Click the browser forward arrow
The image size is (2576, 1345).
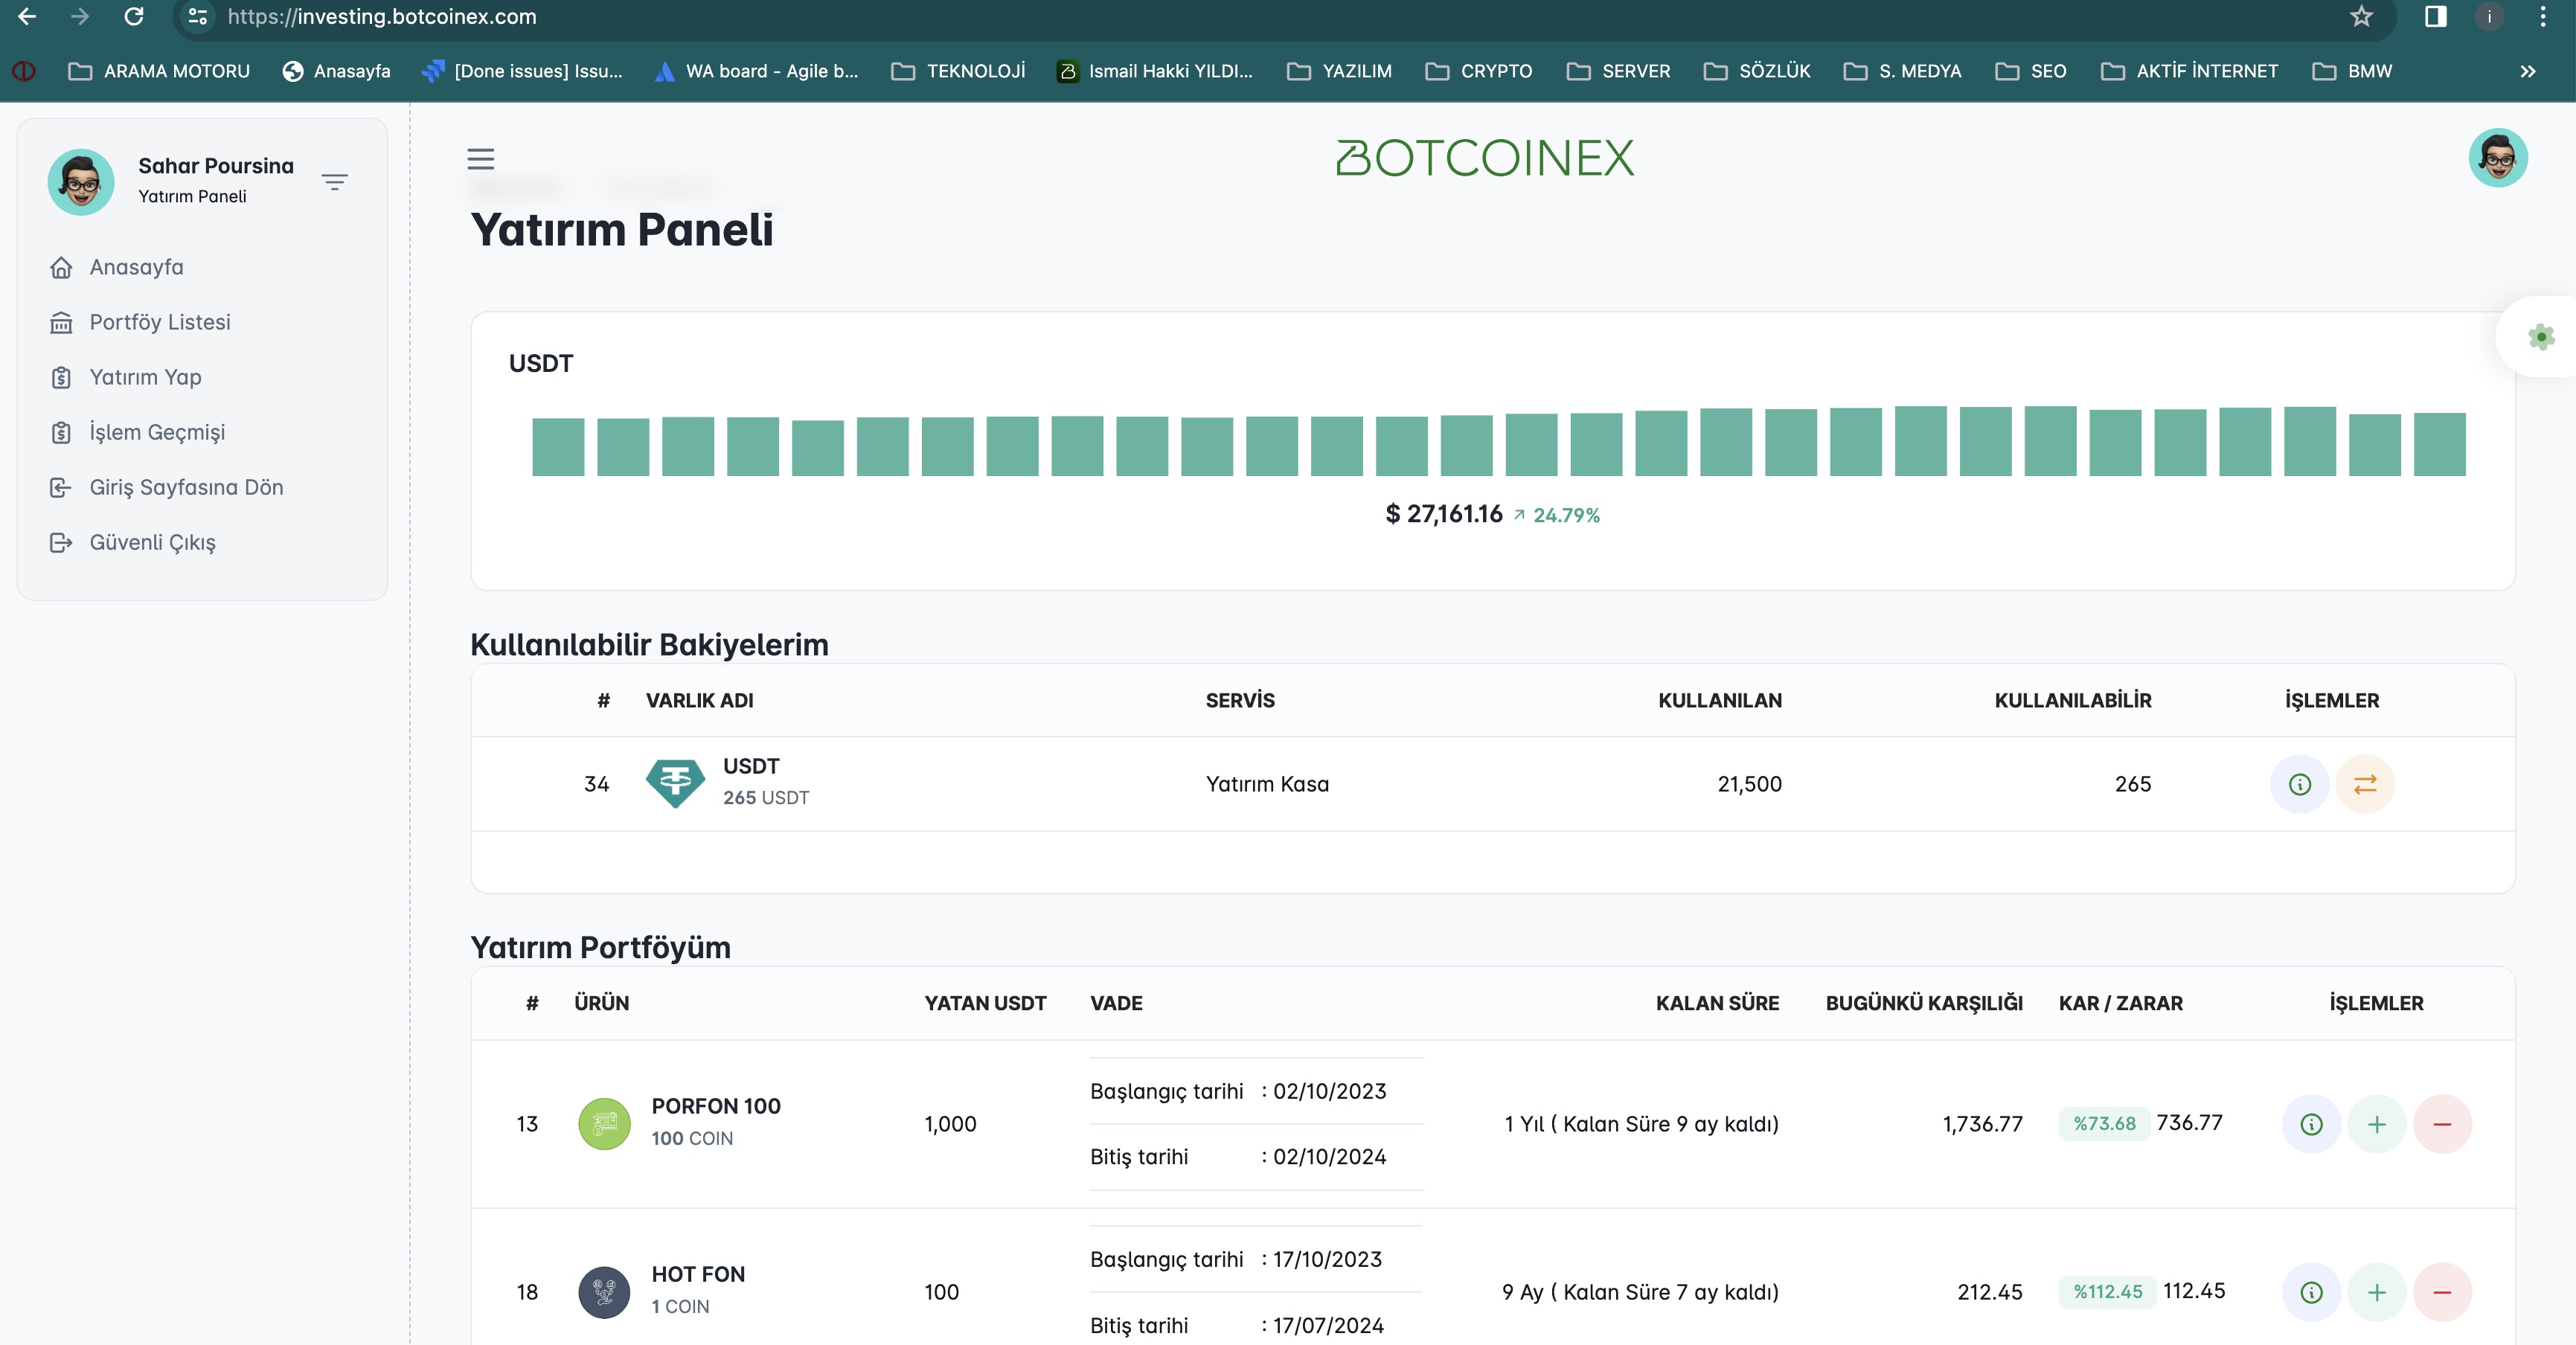point(80,16)
